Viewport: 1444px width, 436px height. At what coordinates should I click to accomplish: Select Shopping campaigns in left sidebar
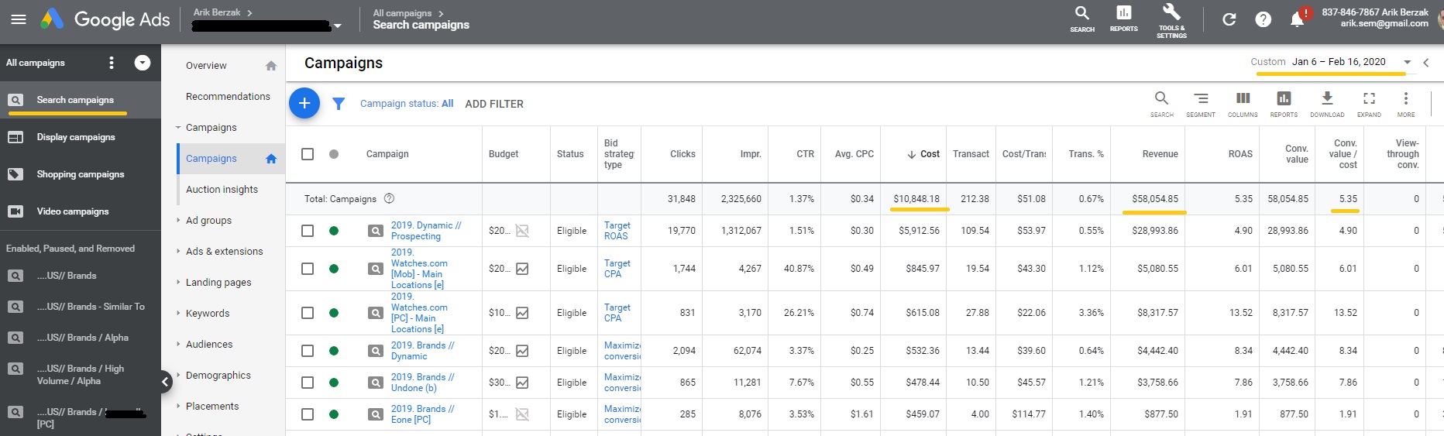coord(81,174)
